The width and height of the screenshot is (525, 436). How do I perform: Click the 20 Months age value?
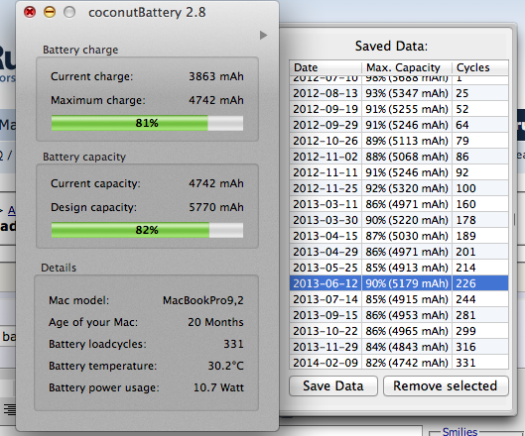[215, 322]
